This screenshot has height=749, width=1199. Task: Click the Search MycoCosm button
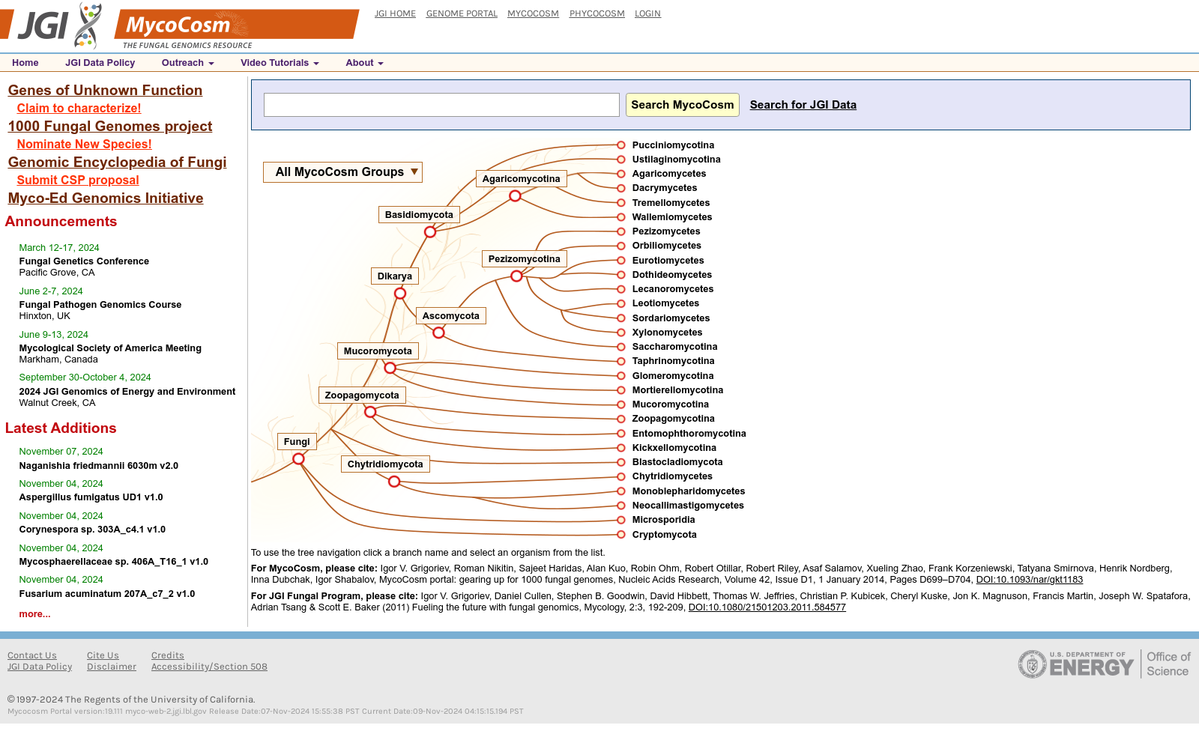[683, 105]
